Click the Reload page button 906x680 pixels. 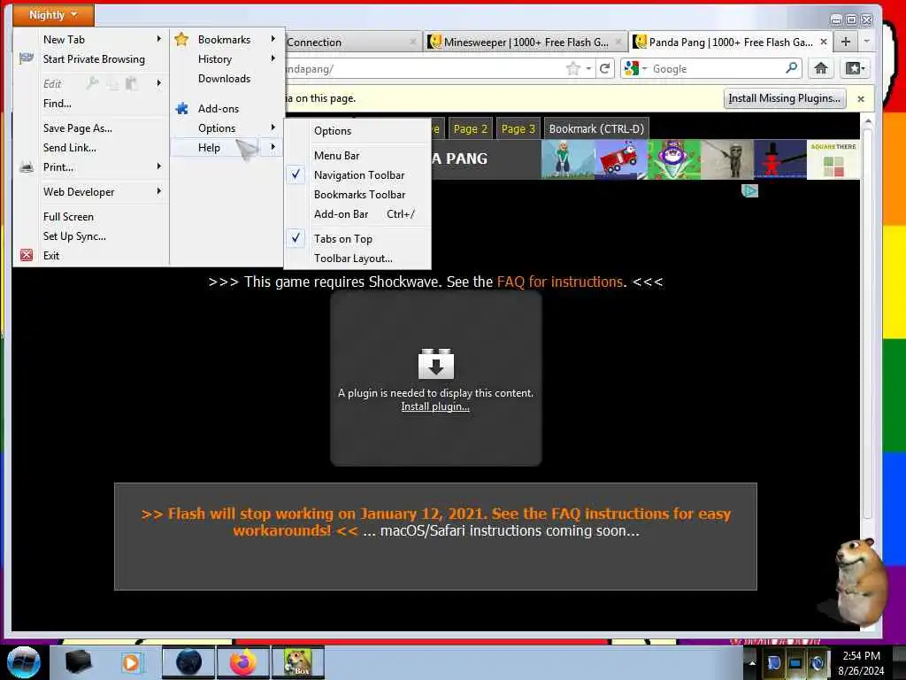[604, 69]
